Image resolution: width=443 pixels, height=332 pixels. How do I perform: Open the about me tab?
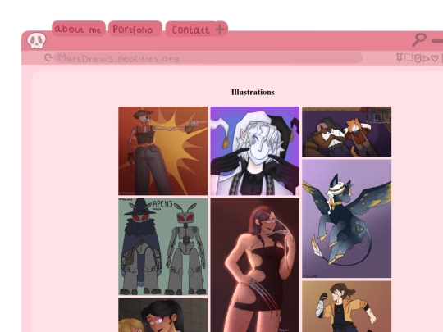(x=78, y=29)
